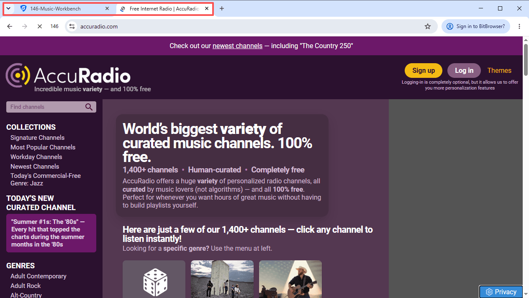Click the AccuRadio logo
This screenshot has width=529, height=298.
click(68, 76)
